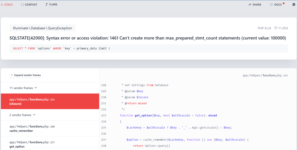
Task: Switch to the Context tab
Action: (x=29, y=5)
